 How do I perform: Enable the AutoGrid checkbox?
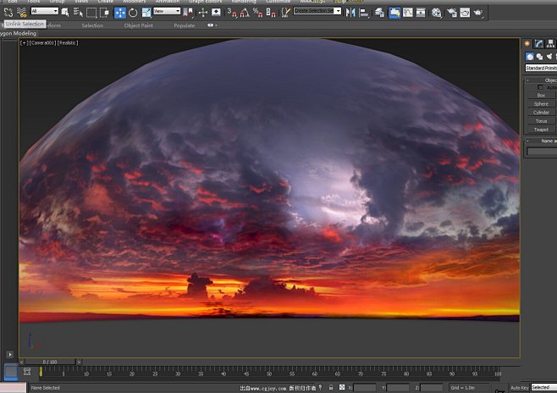(x=540, y=87)
